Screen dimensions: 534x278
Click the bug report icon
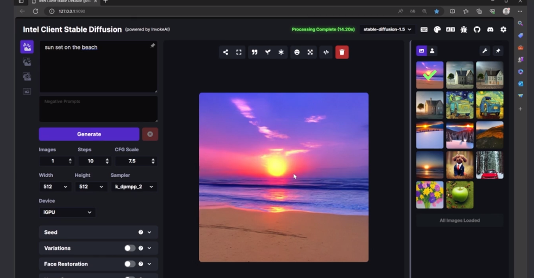[464, 29]
